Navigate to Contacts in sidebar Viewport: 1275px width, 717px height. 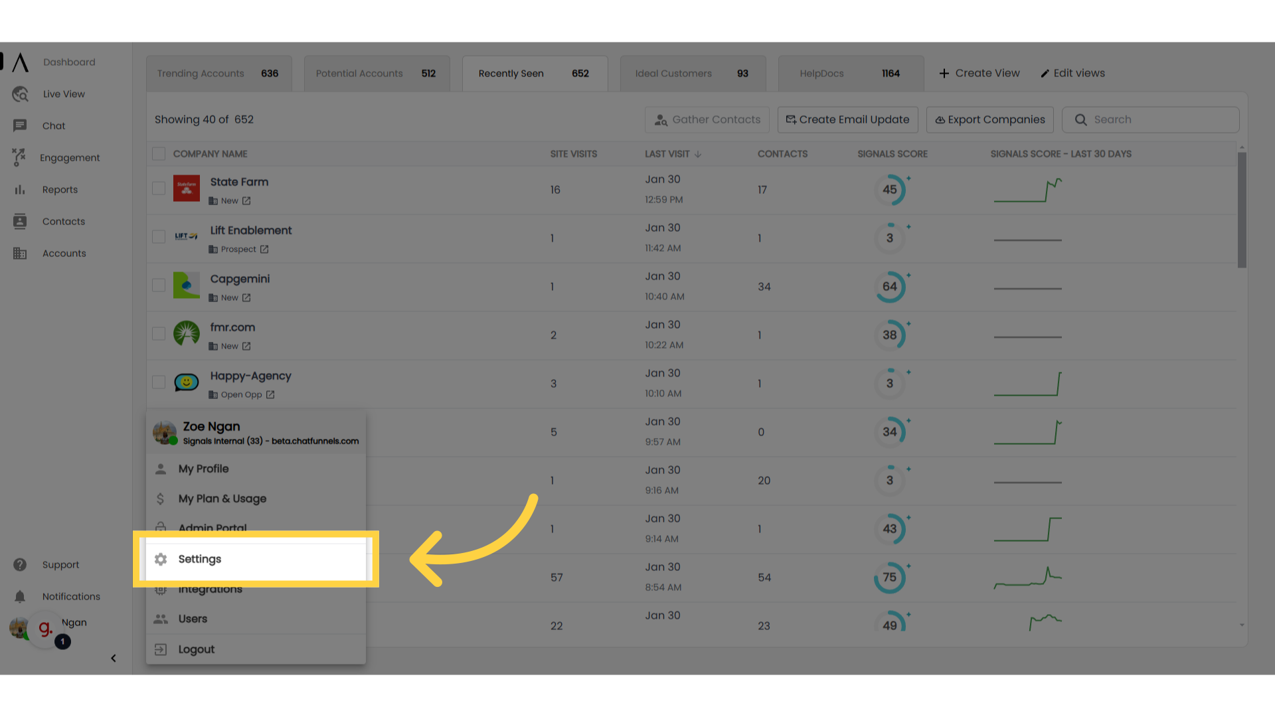click(x=63, y=220)
